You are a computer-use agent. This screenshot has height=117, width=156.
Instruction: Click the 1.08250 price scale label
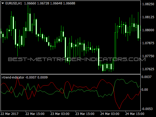[x=148, y=4]
